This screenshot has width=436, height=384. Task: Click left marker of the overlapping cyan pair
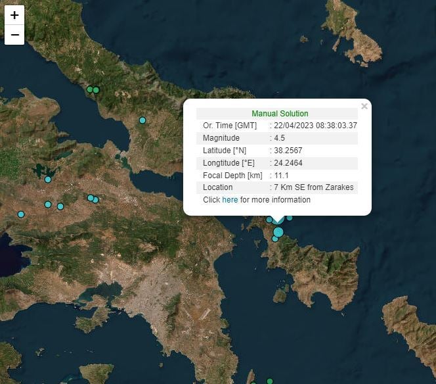tap(91, 198)
